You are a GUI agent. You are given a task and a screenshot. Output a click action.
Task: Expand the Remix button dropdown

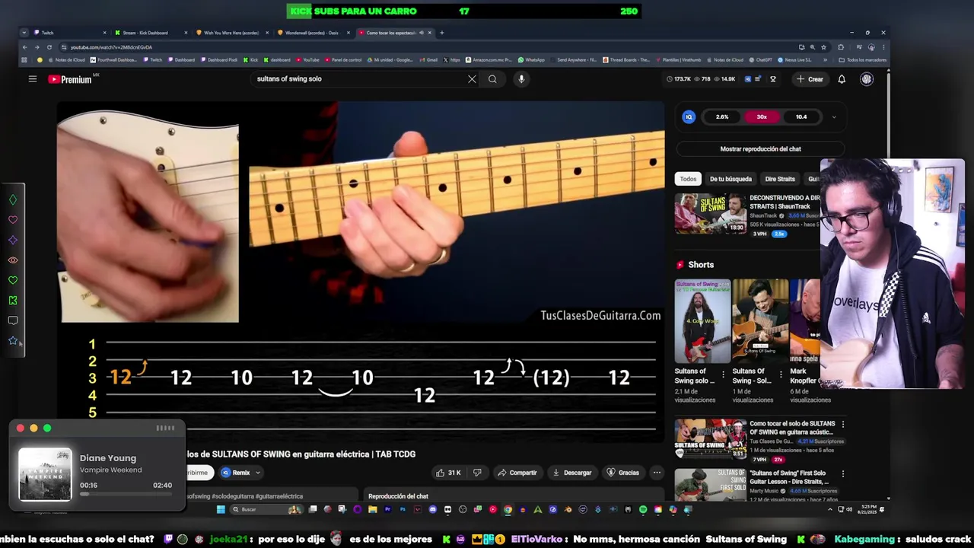pos(258,473)
